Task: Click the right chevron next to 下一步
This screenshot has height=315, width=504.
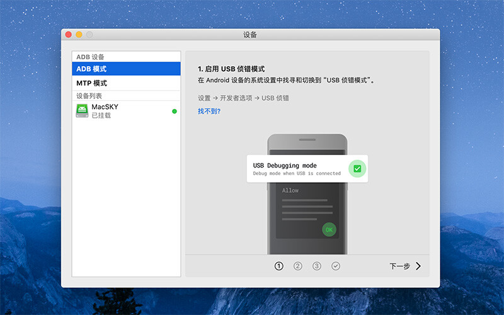Action: click(x=418, y=266)
